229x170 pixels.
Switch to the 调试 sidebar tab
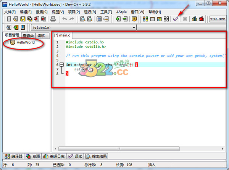pyautogui.click(x=41, y=35)
